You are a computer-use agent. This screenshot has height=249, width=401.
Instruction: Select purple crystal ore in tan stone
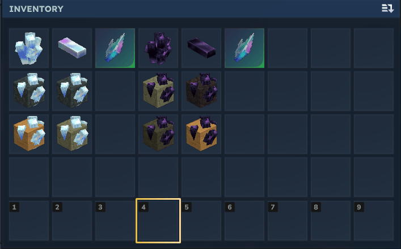coord(158,91)
